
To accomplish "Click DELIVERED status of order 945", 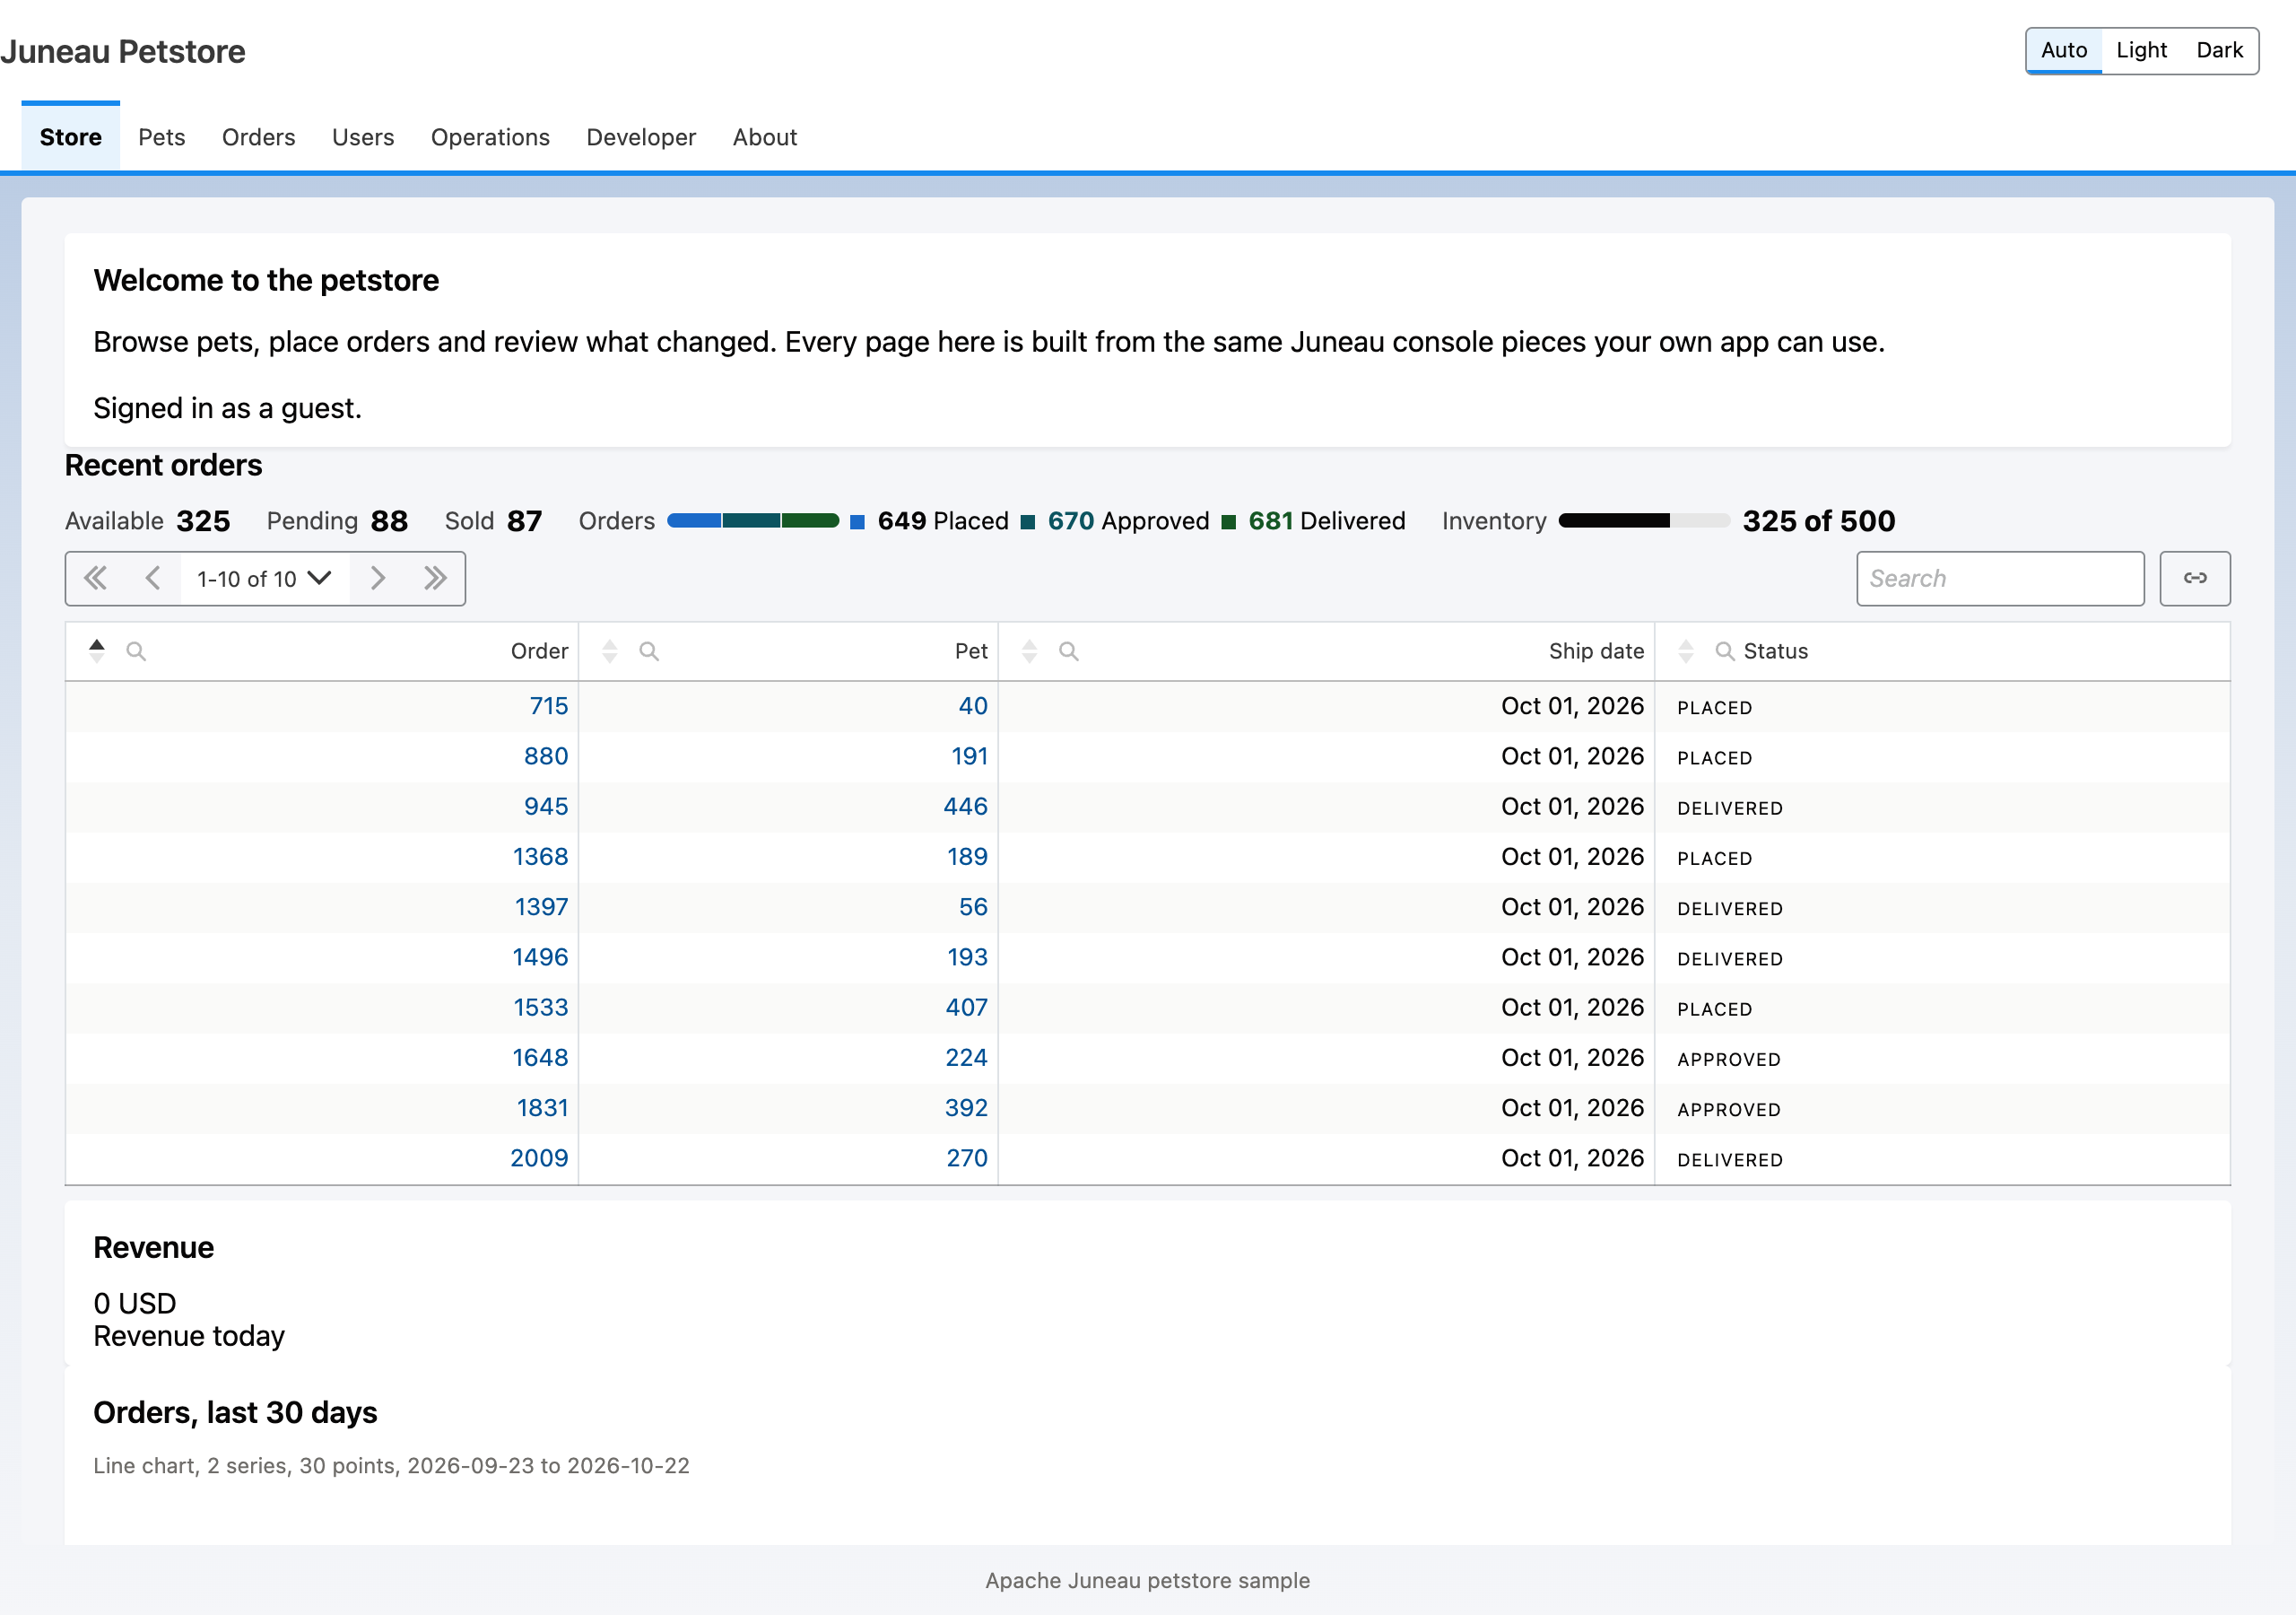I will (x=1730, y=808).
